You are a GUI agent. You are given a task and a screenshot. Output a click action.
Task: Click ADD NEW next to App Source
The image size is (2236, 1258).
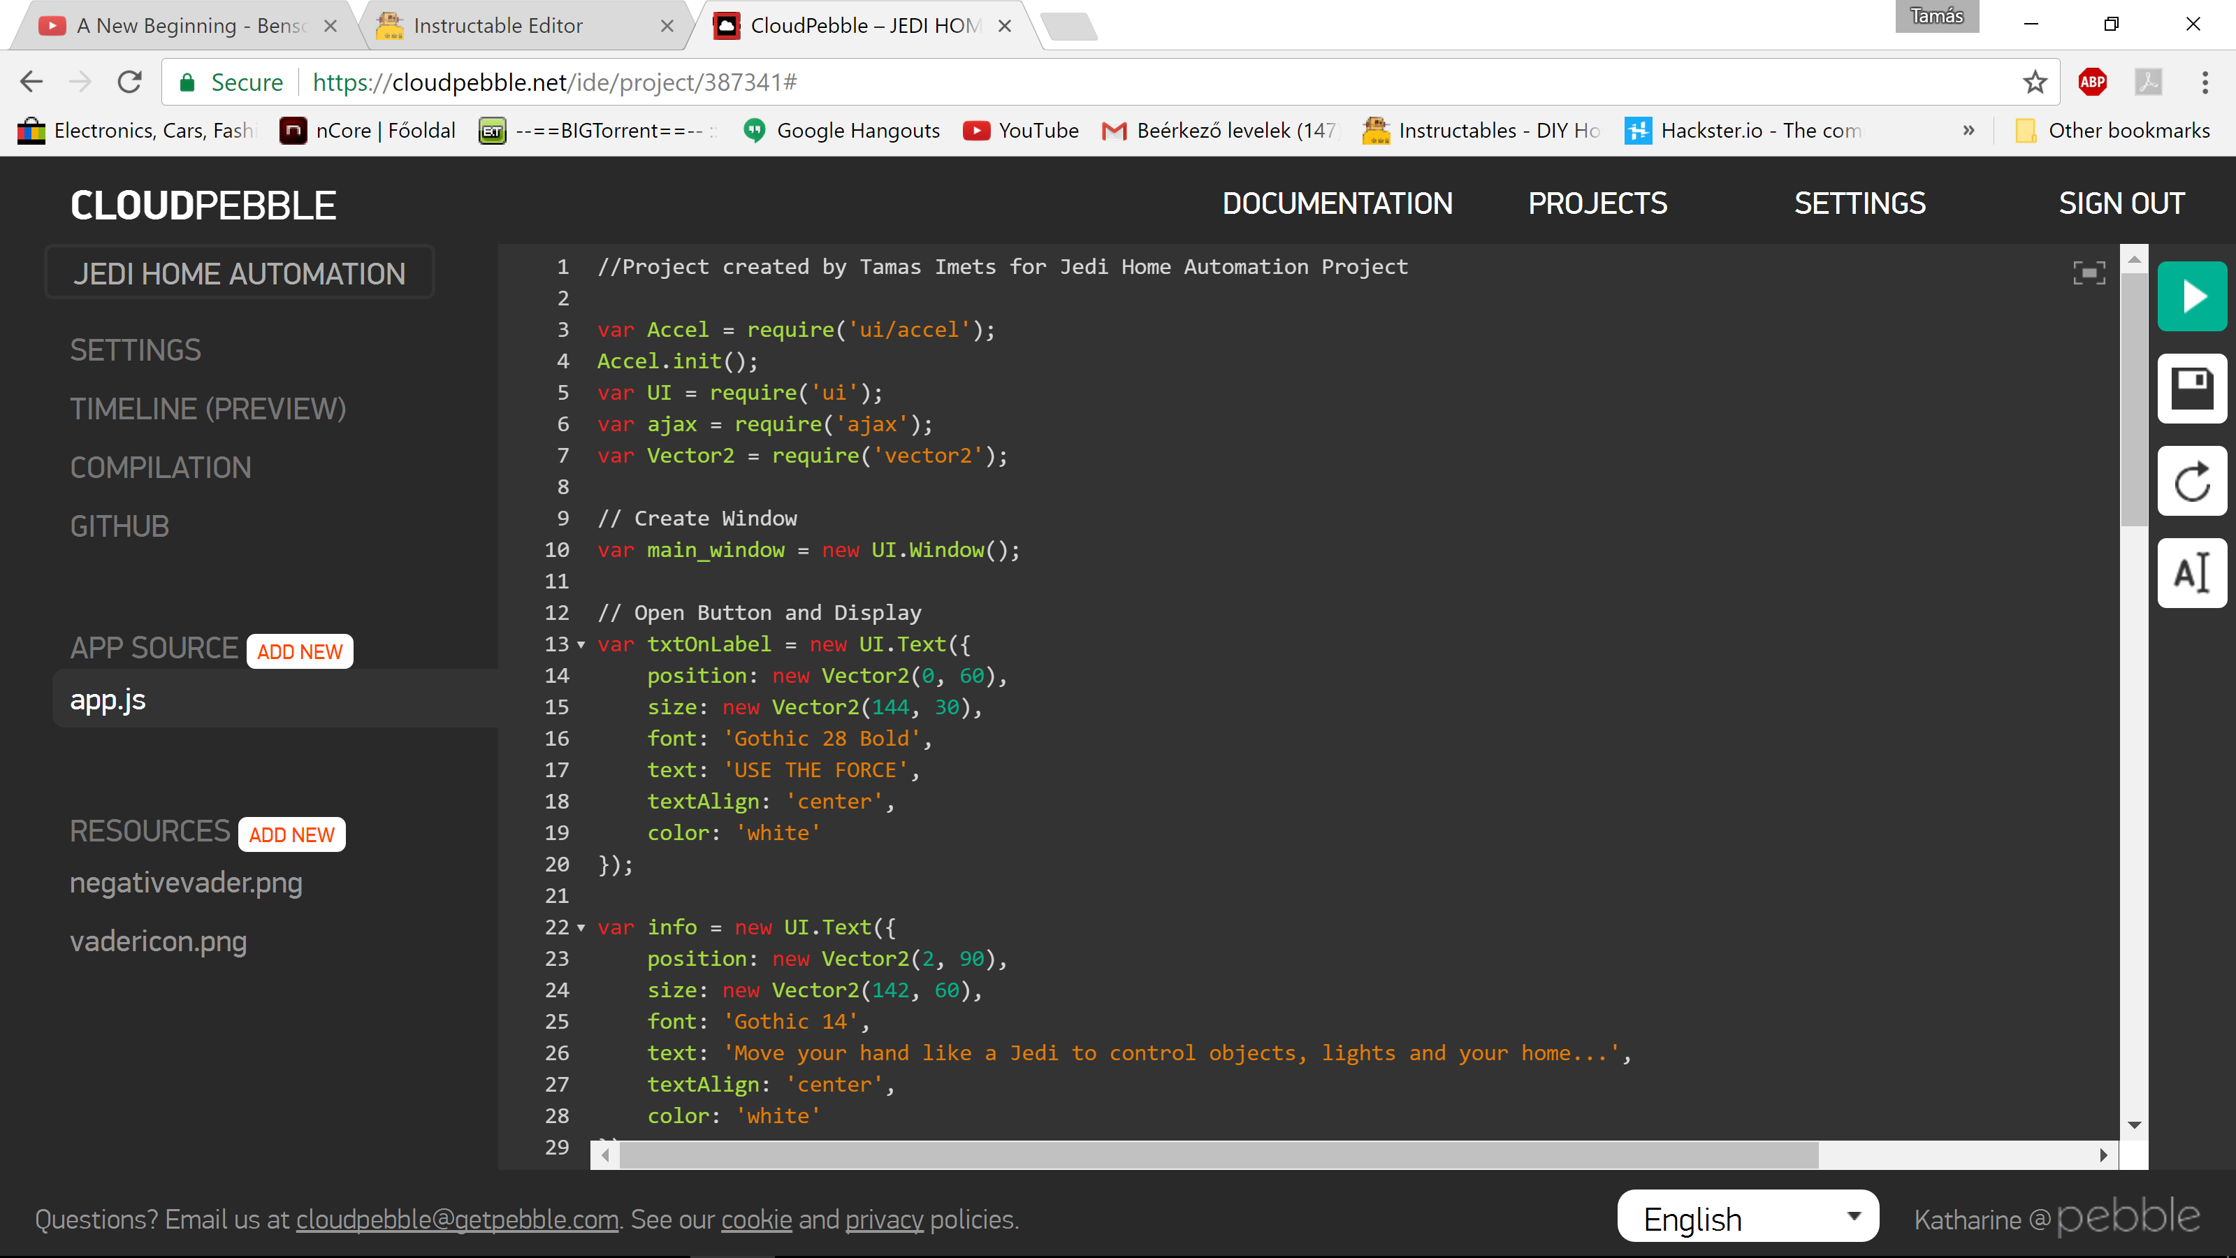300,651
